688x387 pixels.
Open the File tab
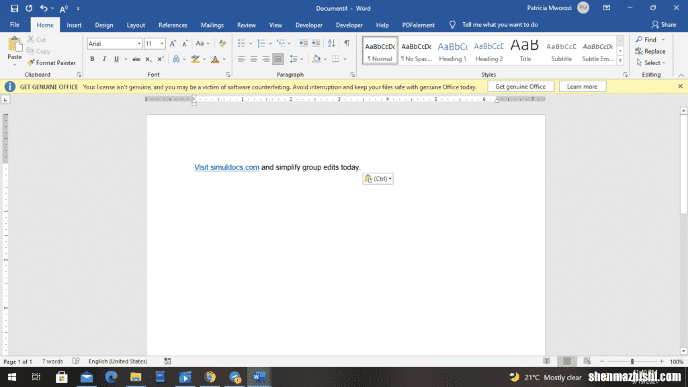tap(15, 25)
